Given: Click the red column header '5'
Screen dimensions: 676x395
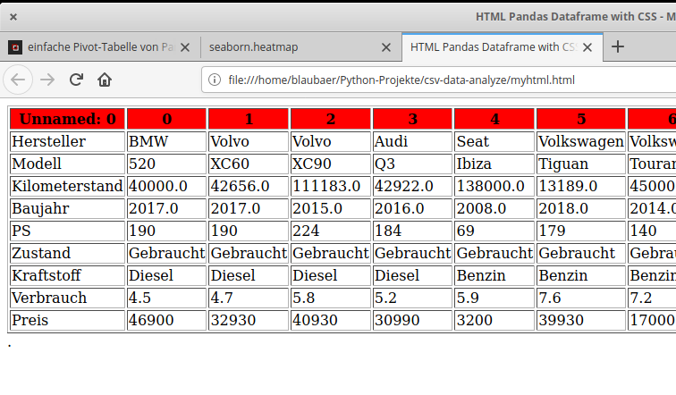Looking at the screenshot, I should click(581, 119).
